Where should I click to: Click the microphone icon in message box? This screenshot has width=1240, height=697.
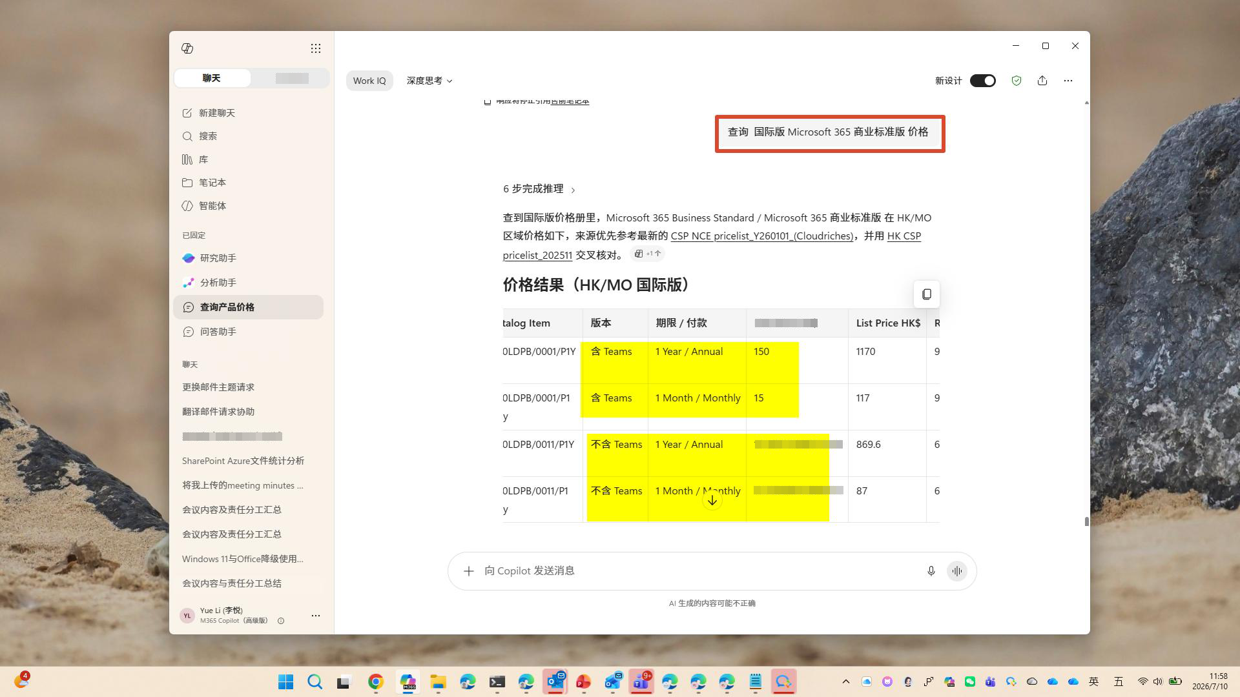931,571
